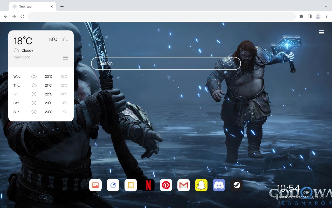Image resolution: width=332 pixels, height=208 pixels.
Task: Click into the Search input field
Action: point(166,63)
